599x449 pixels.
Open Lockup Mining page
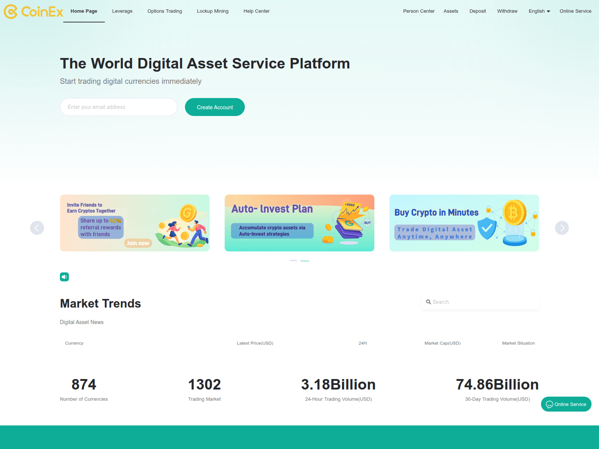tap(213, 11)
